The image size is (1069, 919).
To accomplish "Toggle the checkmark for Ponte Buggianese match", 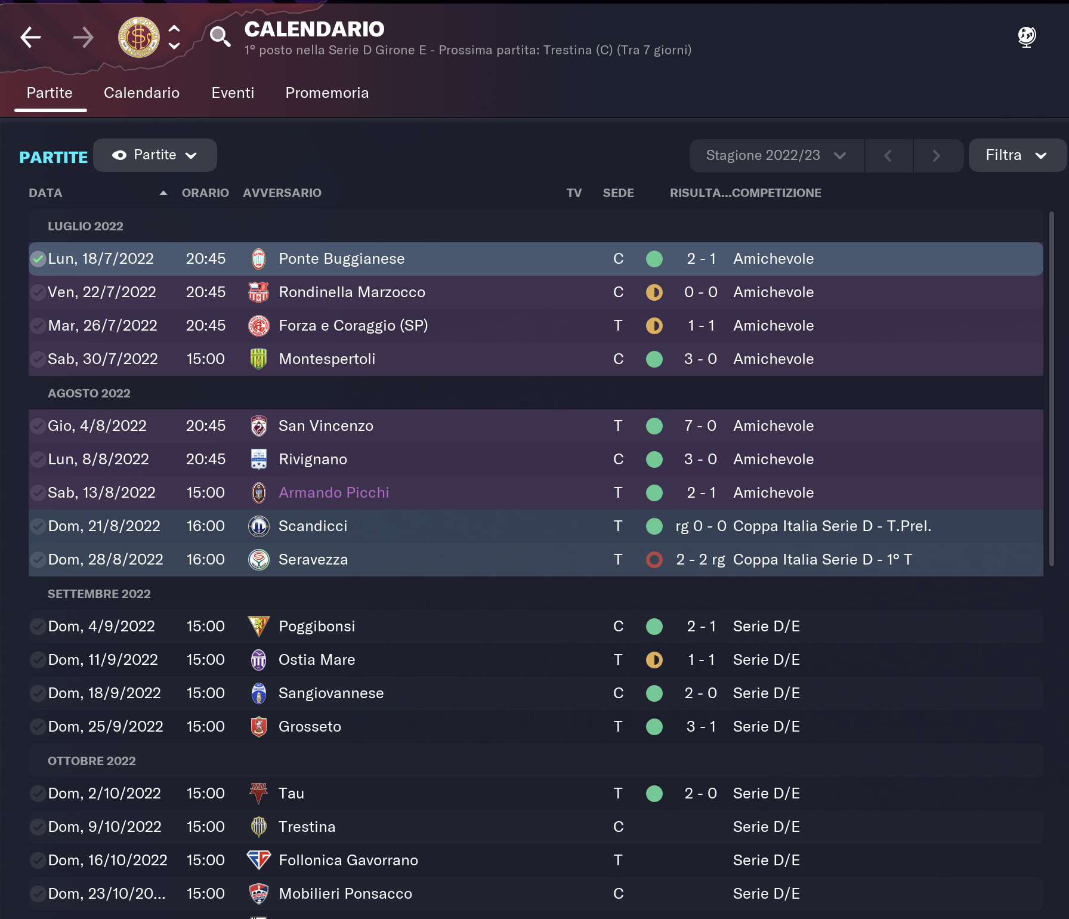I will click(x=38, y=259).
